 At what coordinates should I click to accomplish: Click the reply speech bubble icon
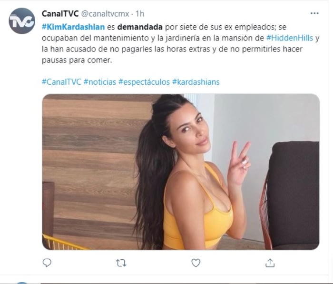point(47,263)
